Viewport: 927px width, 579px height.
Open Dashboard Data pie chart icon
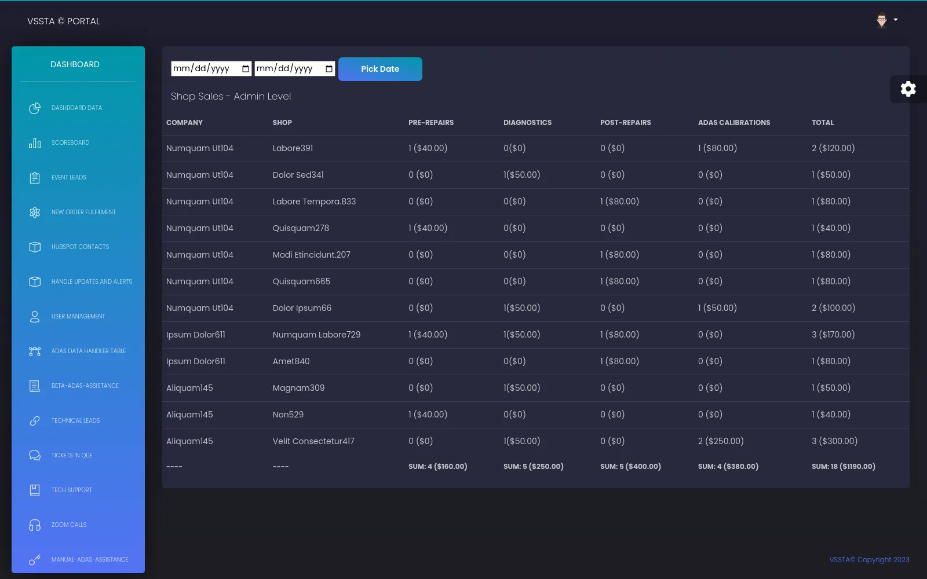pos(35,108)
